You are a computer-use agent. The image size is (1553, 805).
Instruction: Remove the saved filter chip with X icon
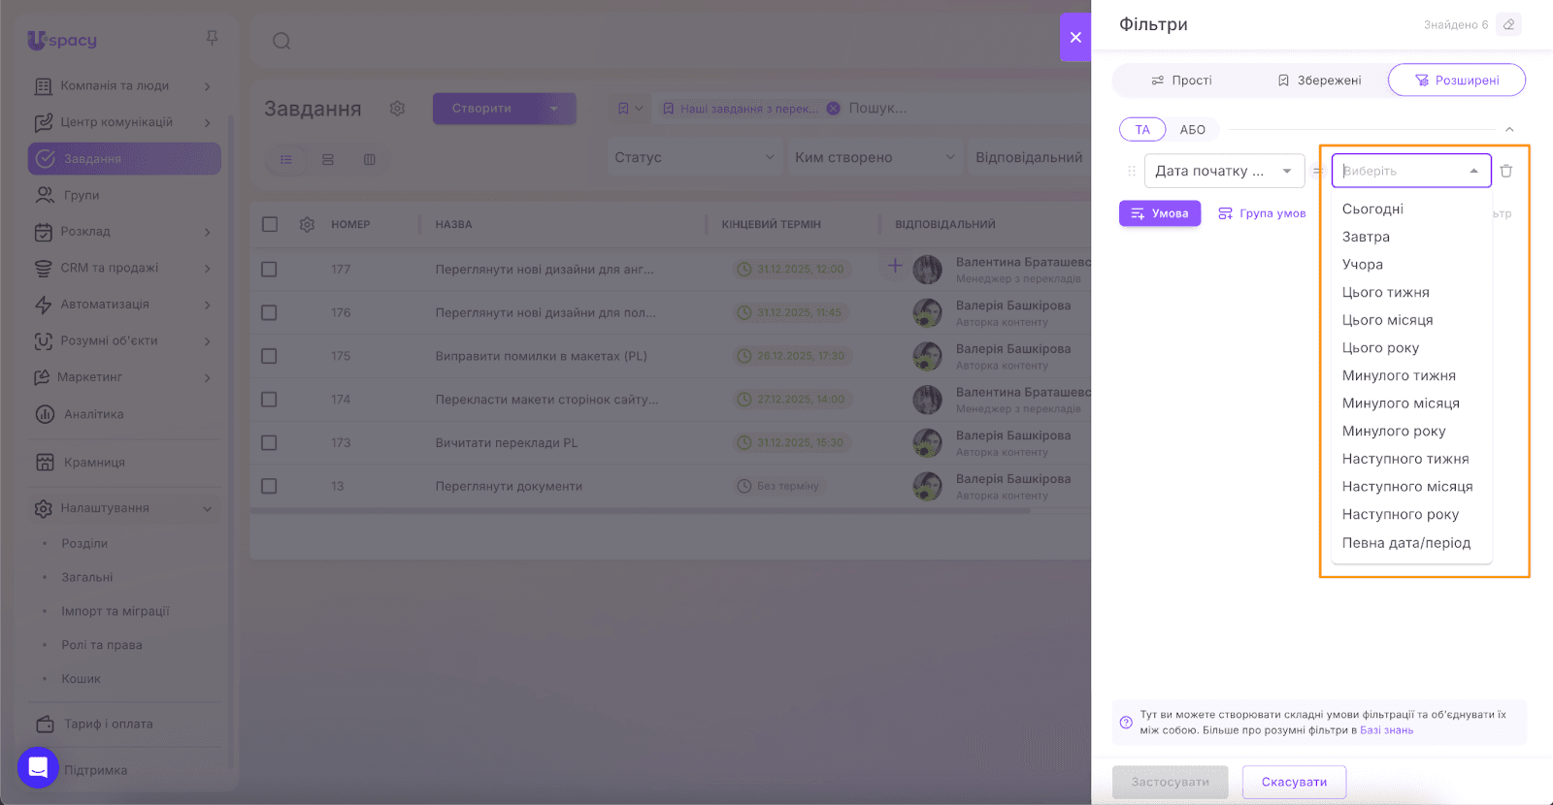click(x=833, y=109)
